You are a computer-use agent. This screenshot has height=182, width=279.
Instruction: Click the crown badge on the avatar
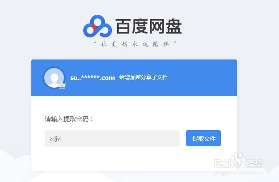click(62, 85)
